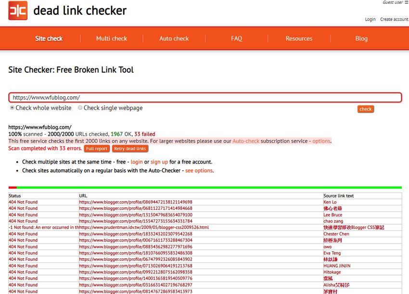Open the Multi check tab

(x=112, y=38)
